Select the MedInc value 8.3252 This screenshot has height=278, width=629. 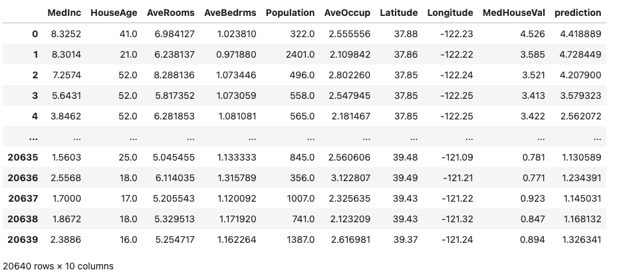[x=66, y=34]
